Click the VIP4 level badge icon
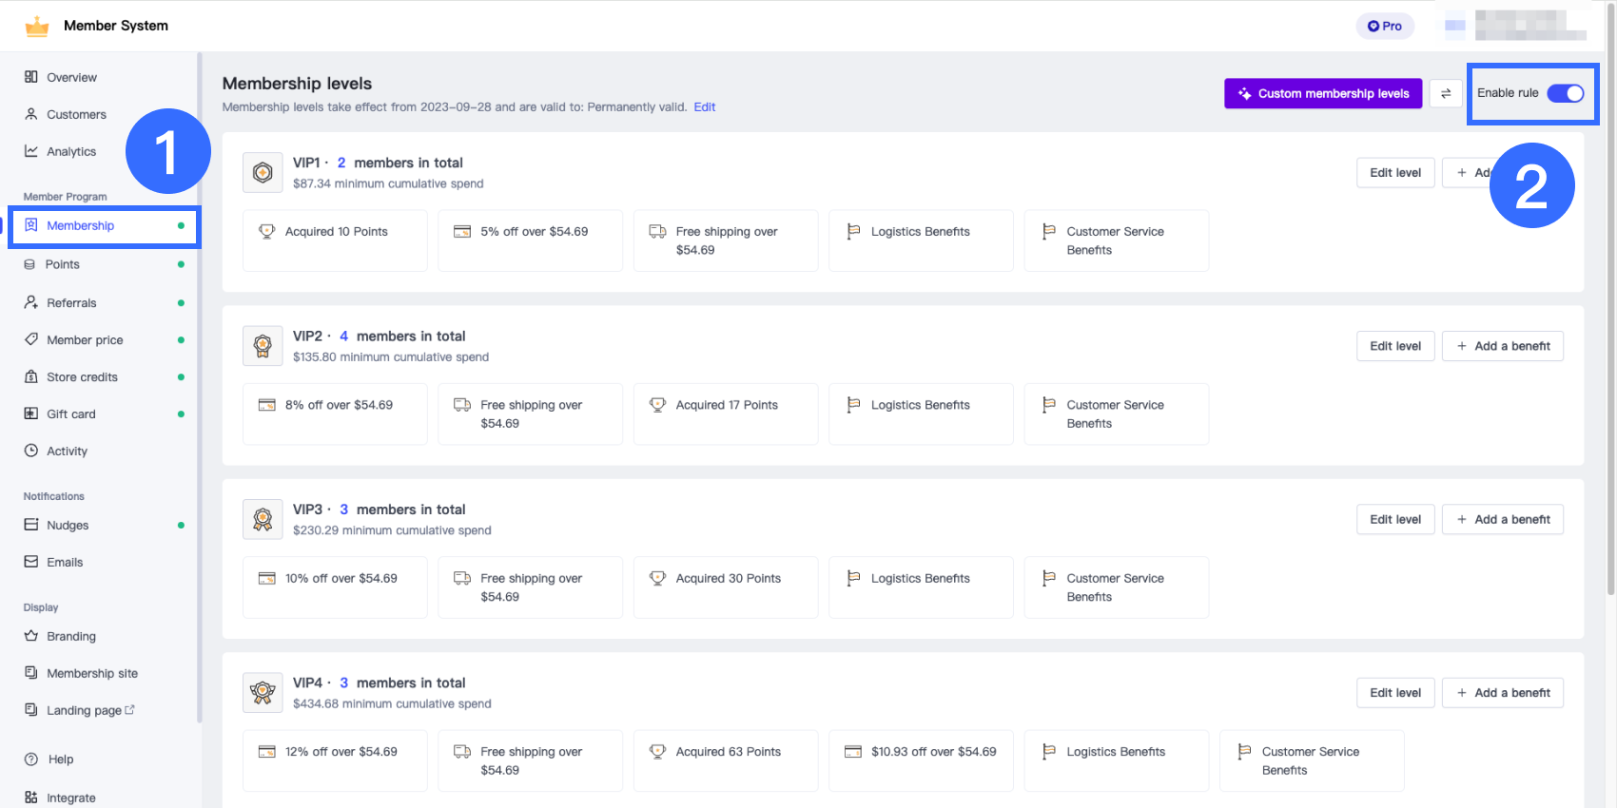This screenshot has width=1617, height=808. pyautogui.click(x=263, y=693)
